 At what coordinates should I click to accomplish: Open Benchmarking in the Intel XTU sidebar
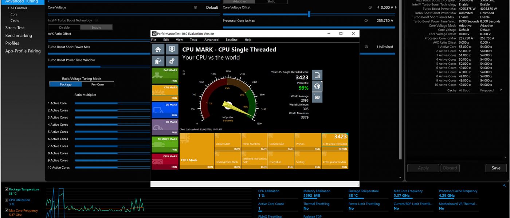click(x=19, y=36)
